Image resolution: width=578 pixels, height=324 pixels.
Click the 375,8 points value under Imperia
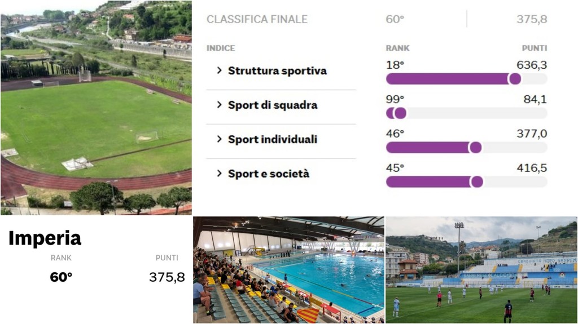click(x=167, y=277)
